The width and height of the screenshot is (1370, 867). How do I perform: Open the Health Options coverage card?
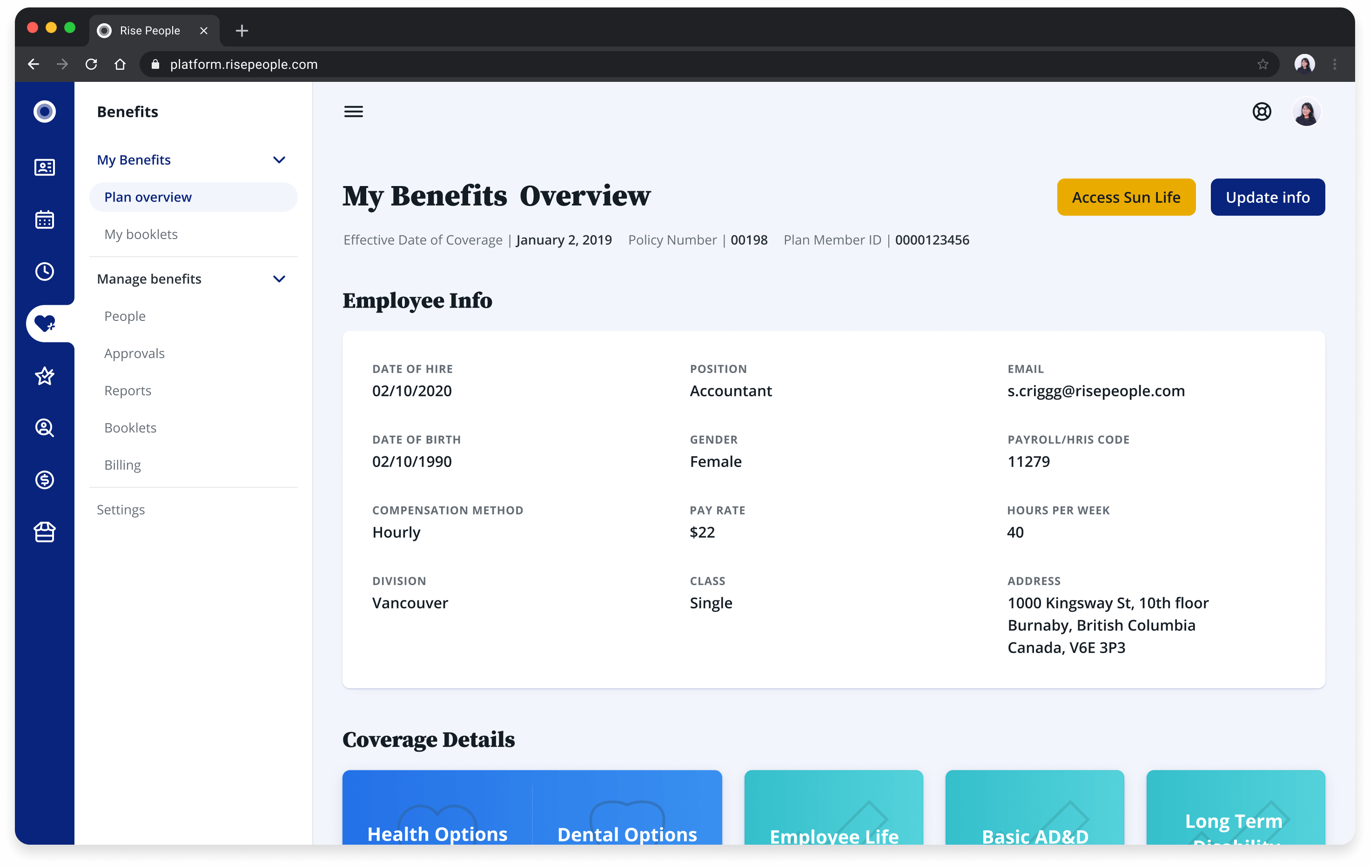[437, 807]
